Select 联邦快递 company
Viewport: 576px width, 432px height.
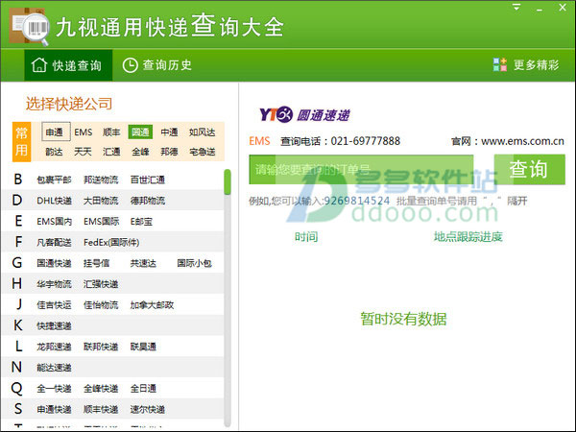click(101, 347)
